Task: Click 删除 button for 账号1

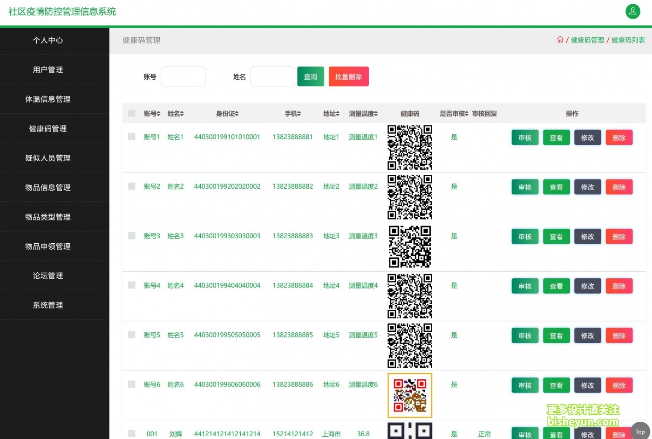Action: pos(619,137)
